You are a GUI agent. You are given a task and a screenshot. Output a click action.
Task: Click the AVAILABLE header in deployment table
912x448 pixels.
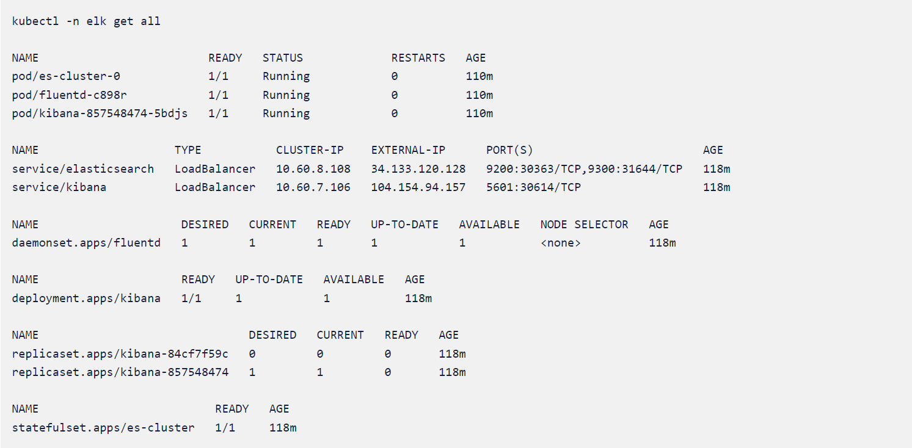[354, 280]
